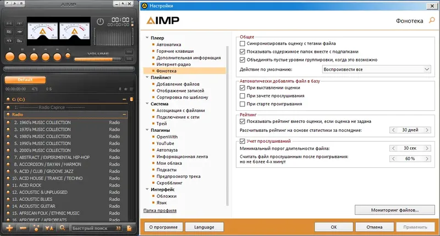
Task: Open the Папка профиля link
Action: (160, 211)
